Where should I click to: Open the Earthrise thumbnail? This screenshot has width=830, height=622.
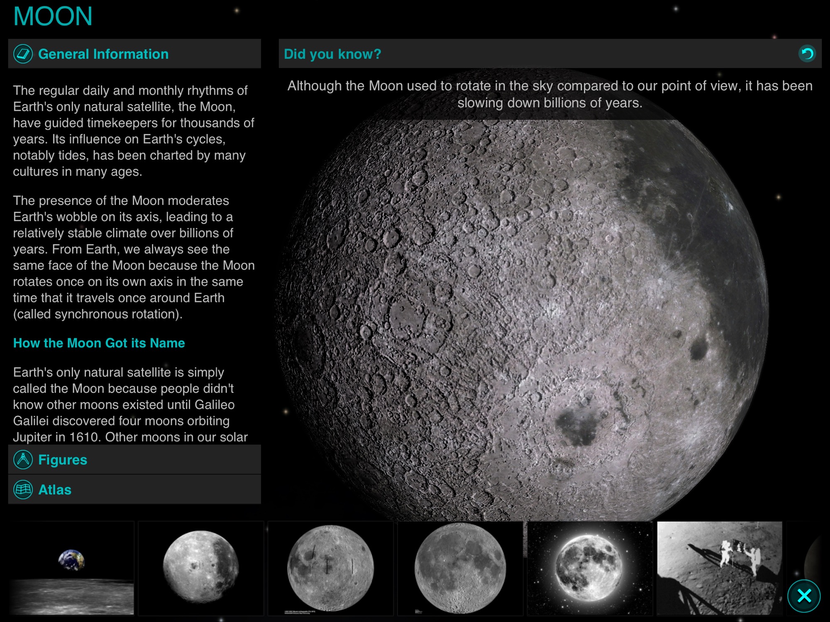coord(71,568)
